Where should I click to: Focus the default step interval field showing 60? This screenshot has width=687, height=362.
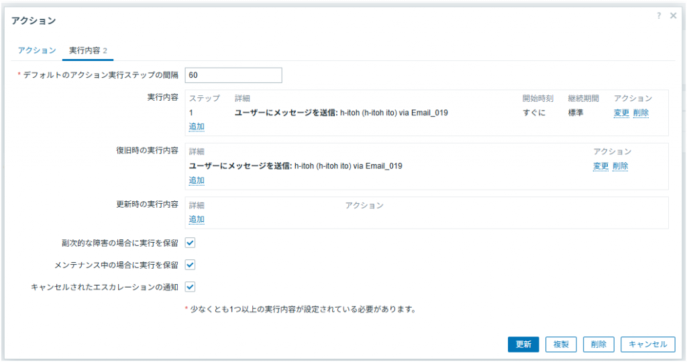click(235, 75)
